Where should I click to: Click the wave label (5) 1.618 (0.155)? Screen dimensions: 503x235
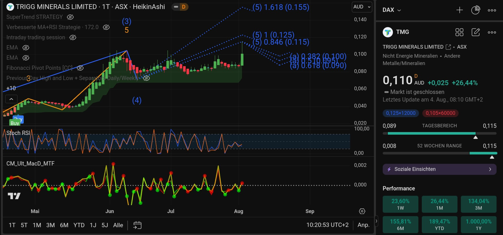click(x=281, y=7)
